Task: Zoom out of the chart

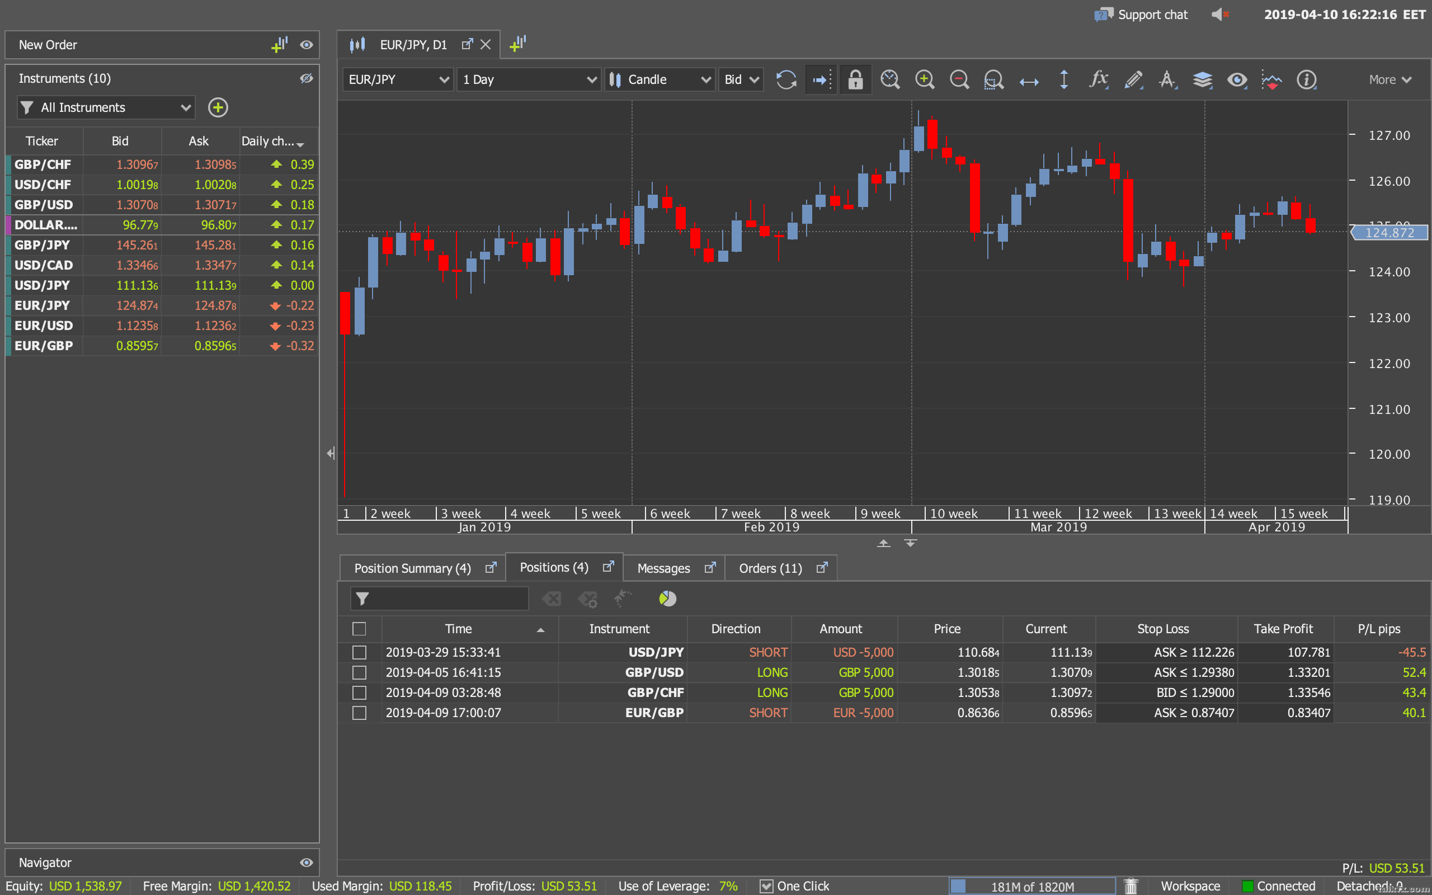Action: pos(959,79)
